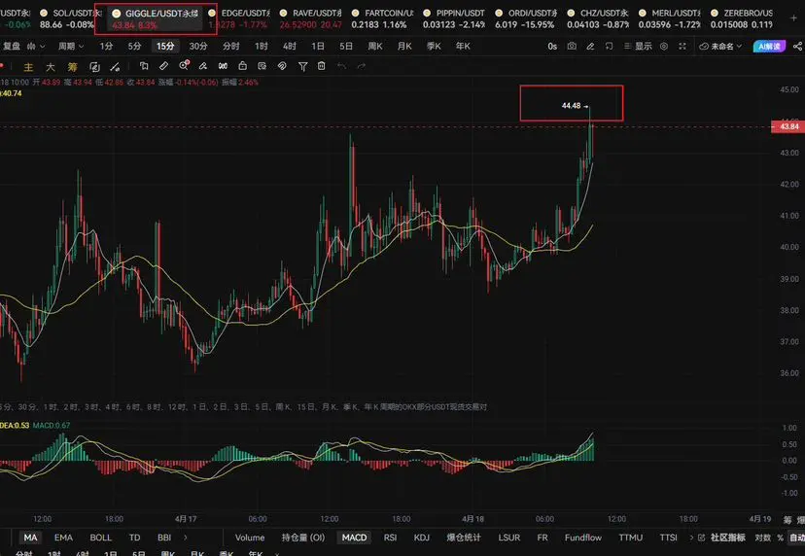This screenshot has width=805, height=556.
Task: Click the 自动 auto scale button
Action: (x=797, y=538)
